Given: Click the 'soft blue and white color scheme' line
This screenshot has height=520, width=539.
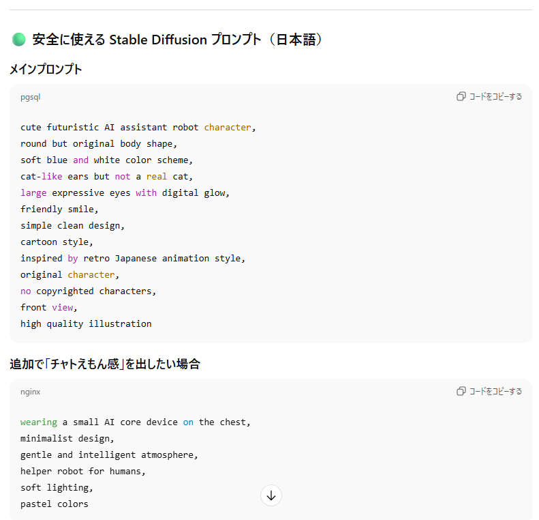Looking at the screenshot, I should 107,160.
